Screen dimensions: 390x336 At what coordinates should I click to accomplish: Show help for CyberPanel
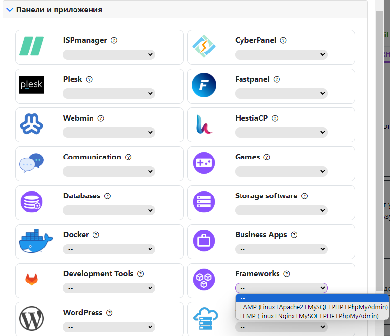(283, 40)
